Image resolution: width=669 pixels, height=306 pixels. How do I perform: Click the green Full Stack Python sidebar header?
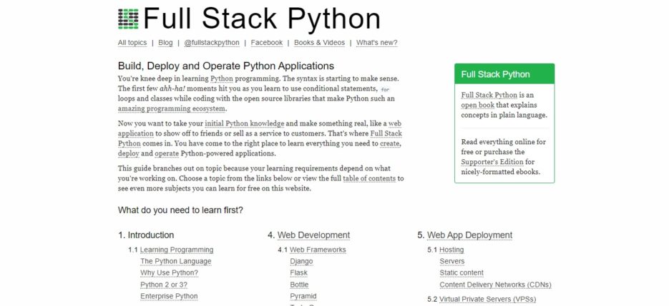[x=504, y=74]
